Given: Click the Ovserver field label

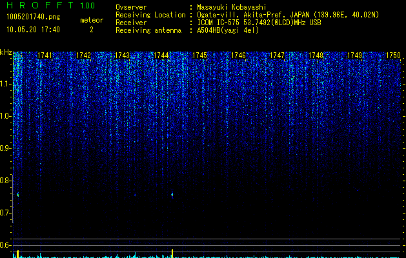Looking at the screenshot, I should [x=131, y=7].
